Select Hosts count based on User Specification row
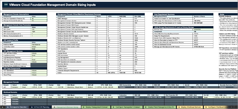238x109 pixels. (183, 19)
